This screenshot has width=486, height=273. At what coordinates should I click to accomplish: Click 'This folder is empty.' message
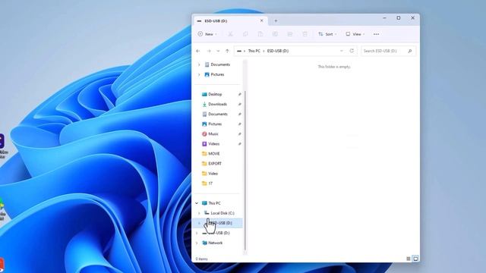coord(334,67)
